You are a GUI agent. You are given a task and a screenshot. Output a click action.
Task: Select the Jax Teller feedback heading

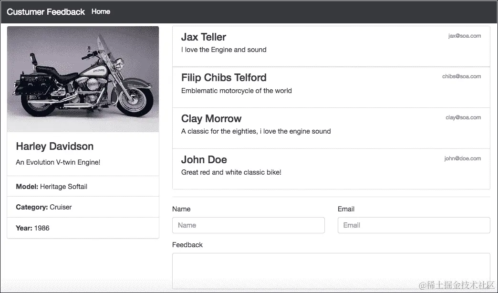[204, 37]
